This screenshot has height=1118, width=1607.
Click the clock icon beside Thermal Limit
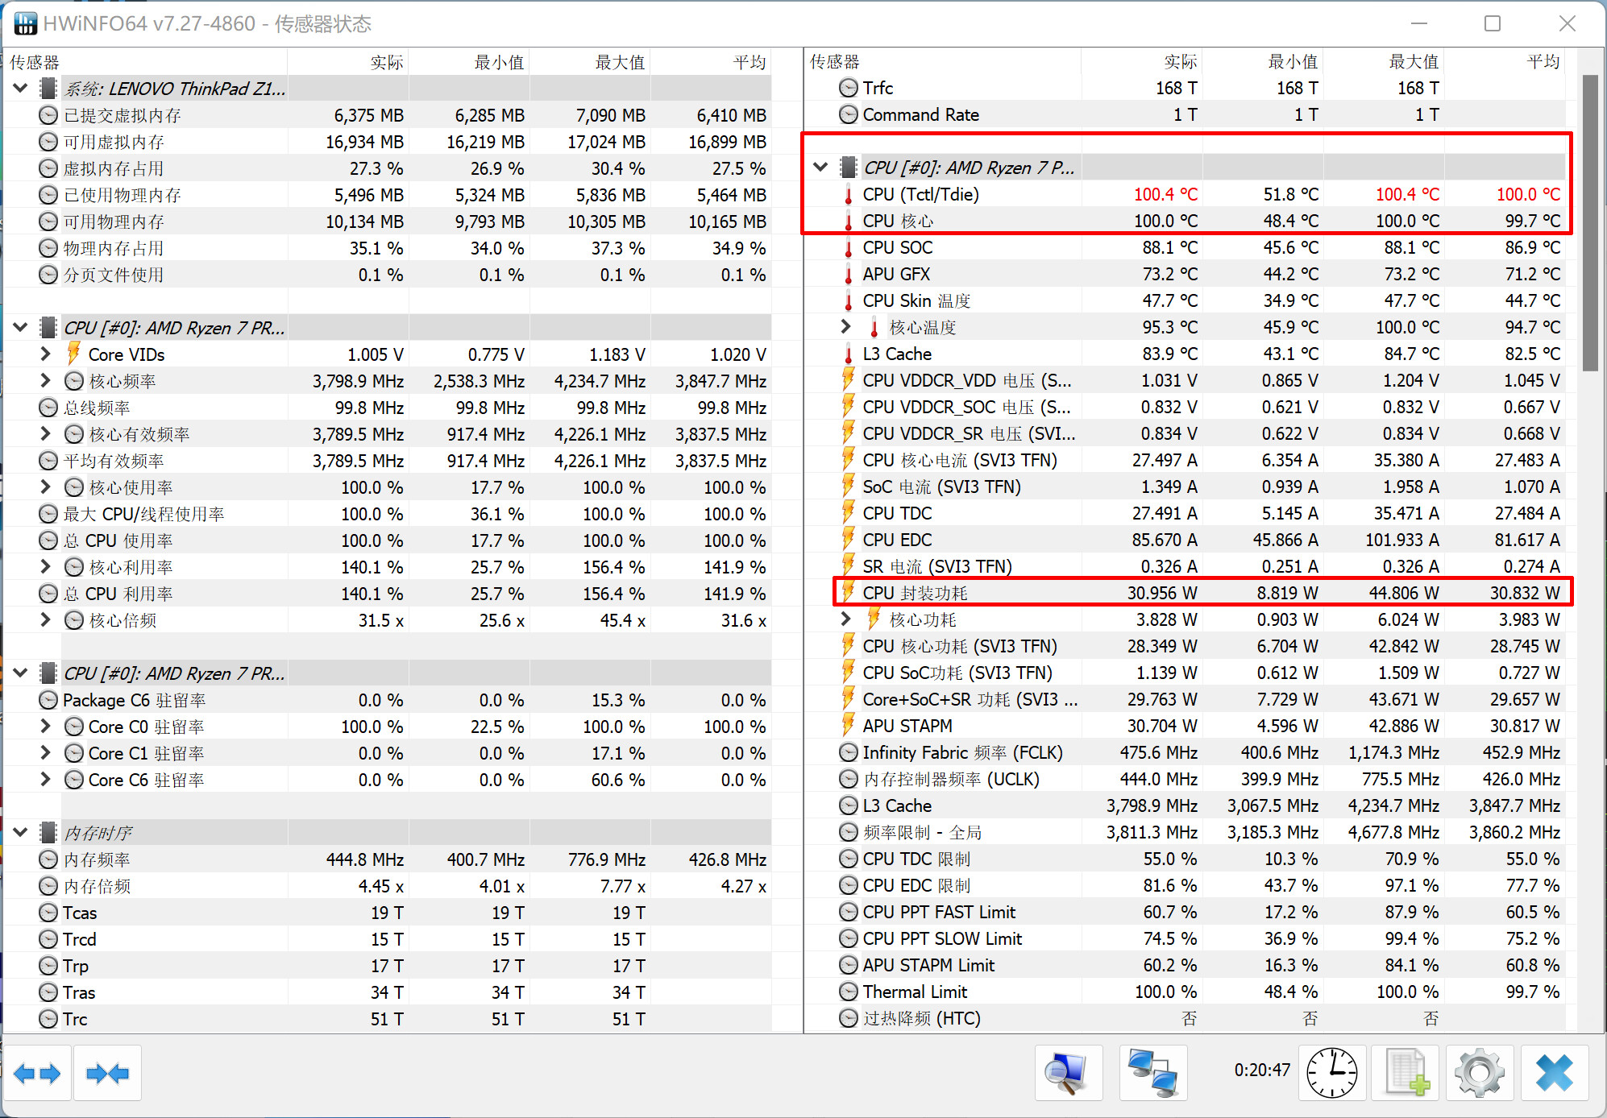click(x=848, y=992)
